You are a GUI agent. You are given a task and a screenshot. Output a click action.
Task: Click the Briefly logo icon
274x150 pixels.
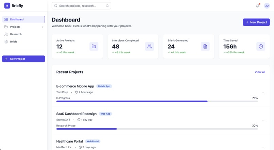pos(7,5)
